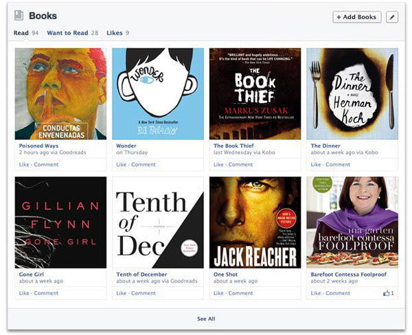412x335 pixels.
Task: Click the thumbs-up count on Barefoot Contessa
Action: coord(389,293)
